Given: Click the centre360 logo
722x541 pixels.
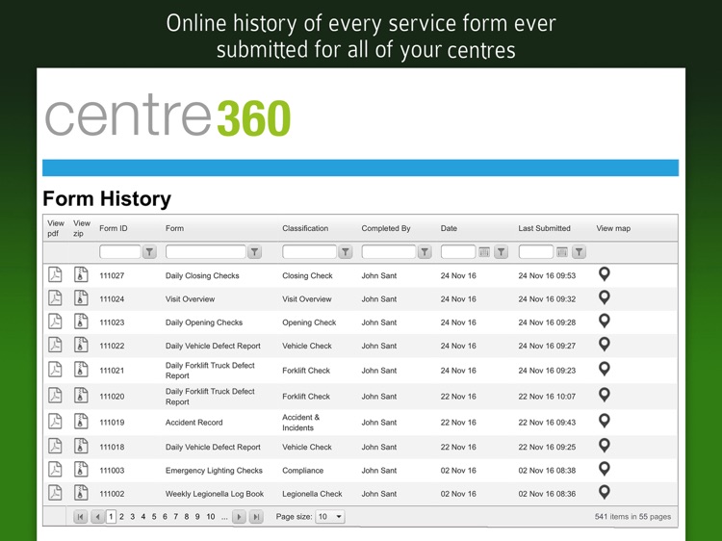Looking at the screenshot, I should (x=168, y=116).
